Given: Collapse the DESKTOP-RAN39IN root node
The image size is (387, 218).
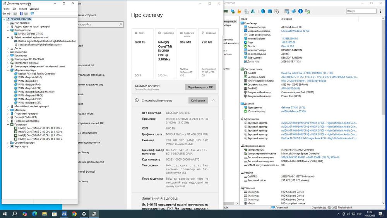Looking at the screenshot, I should (4, 19).
